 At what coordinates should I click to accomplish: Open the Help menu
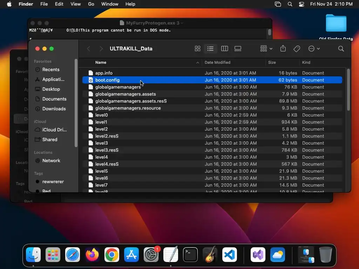point(130,4)
